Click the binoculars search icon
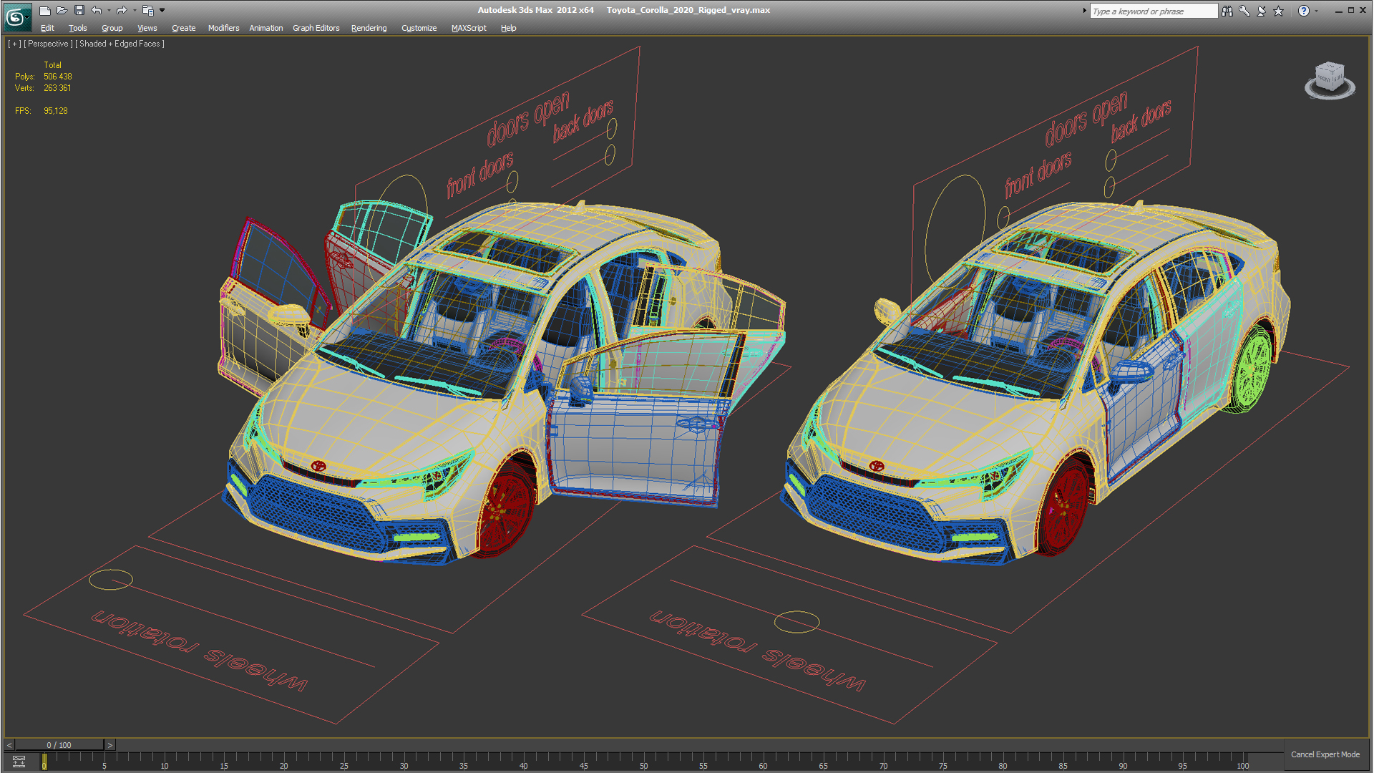This screenshot has width=1374, height=773. [1227, 11]
